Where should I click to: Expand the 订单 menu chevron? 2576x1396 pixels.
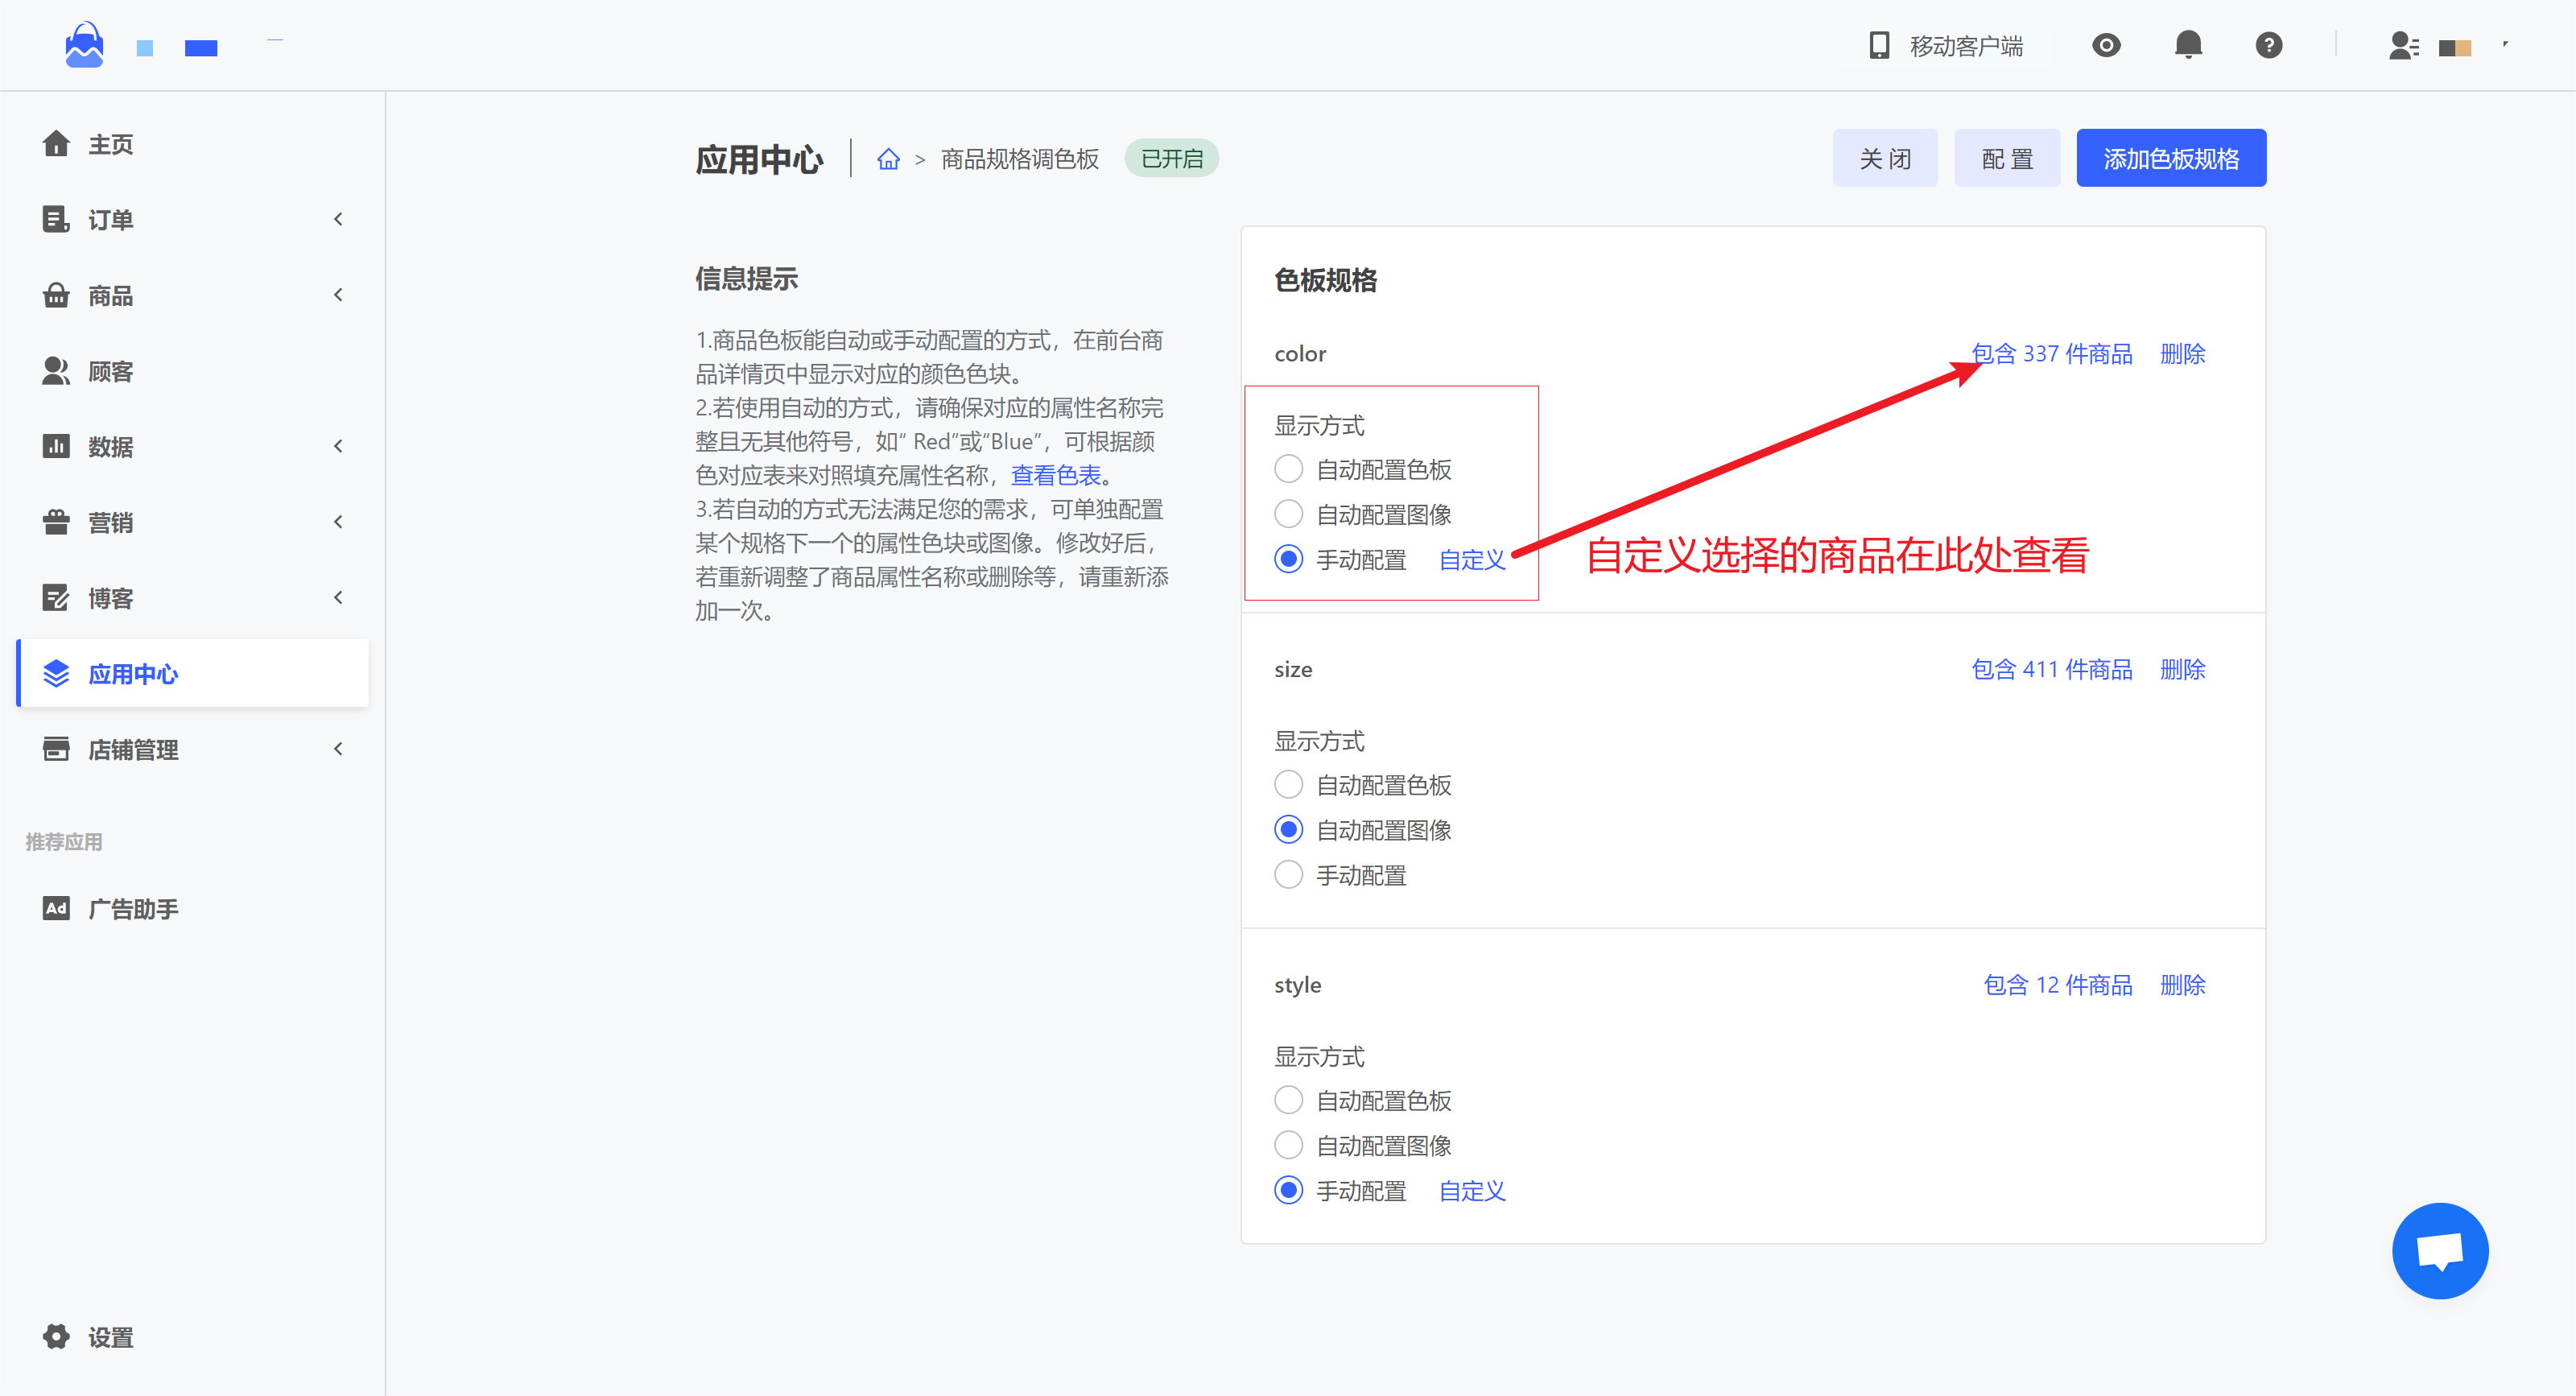click(x=339, y=219)
